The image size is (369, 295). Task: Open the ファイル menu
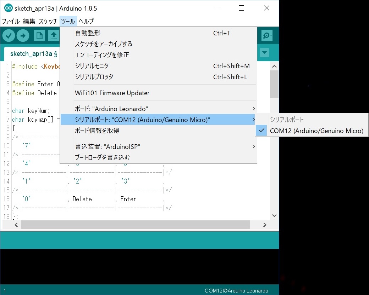click(11, 21)
